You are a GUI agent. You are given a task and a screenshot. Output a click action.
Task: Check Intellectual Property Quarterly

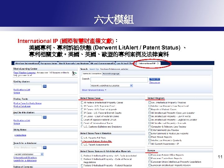tap(150, 140)
